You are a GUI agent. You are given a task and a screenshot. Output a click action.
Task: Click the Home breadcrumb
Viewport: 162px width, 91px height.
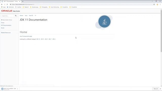tap(21, 16)
